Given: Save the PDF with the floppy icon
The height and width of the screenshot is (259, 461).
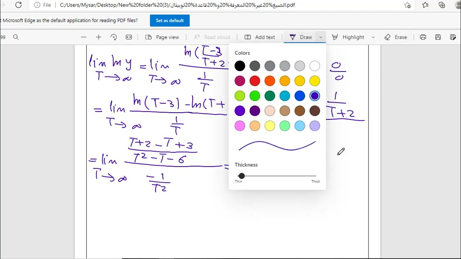Looking at the screenshot, I should click(x=438, y=37).
